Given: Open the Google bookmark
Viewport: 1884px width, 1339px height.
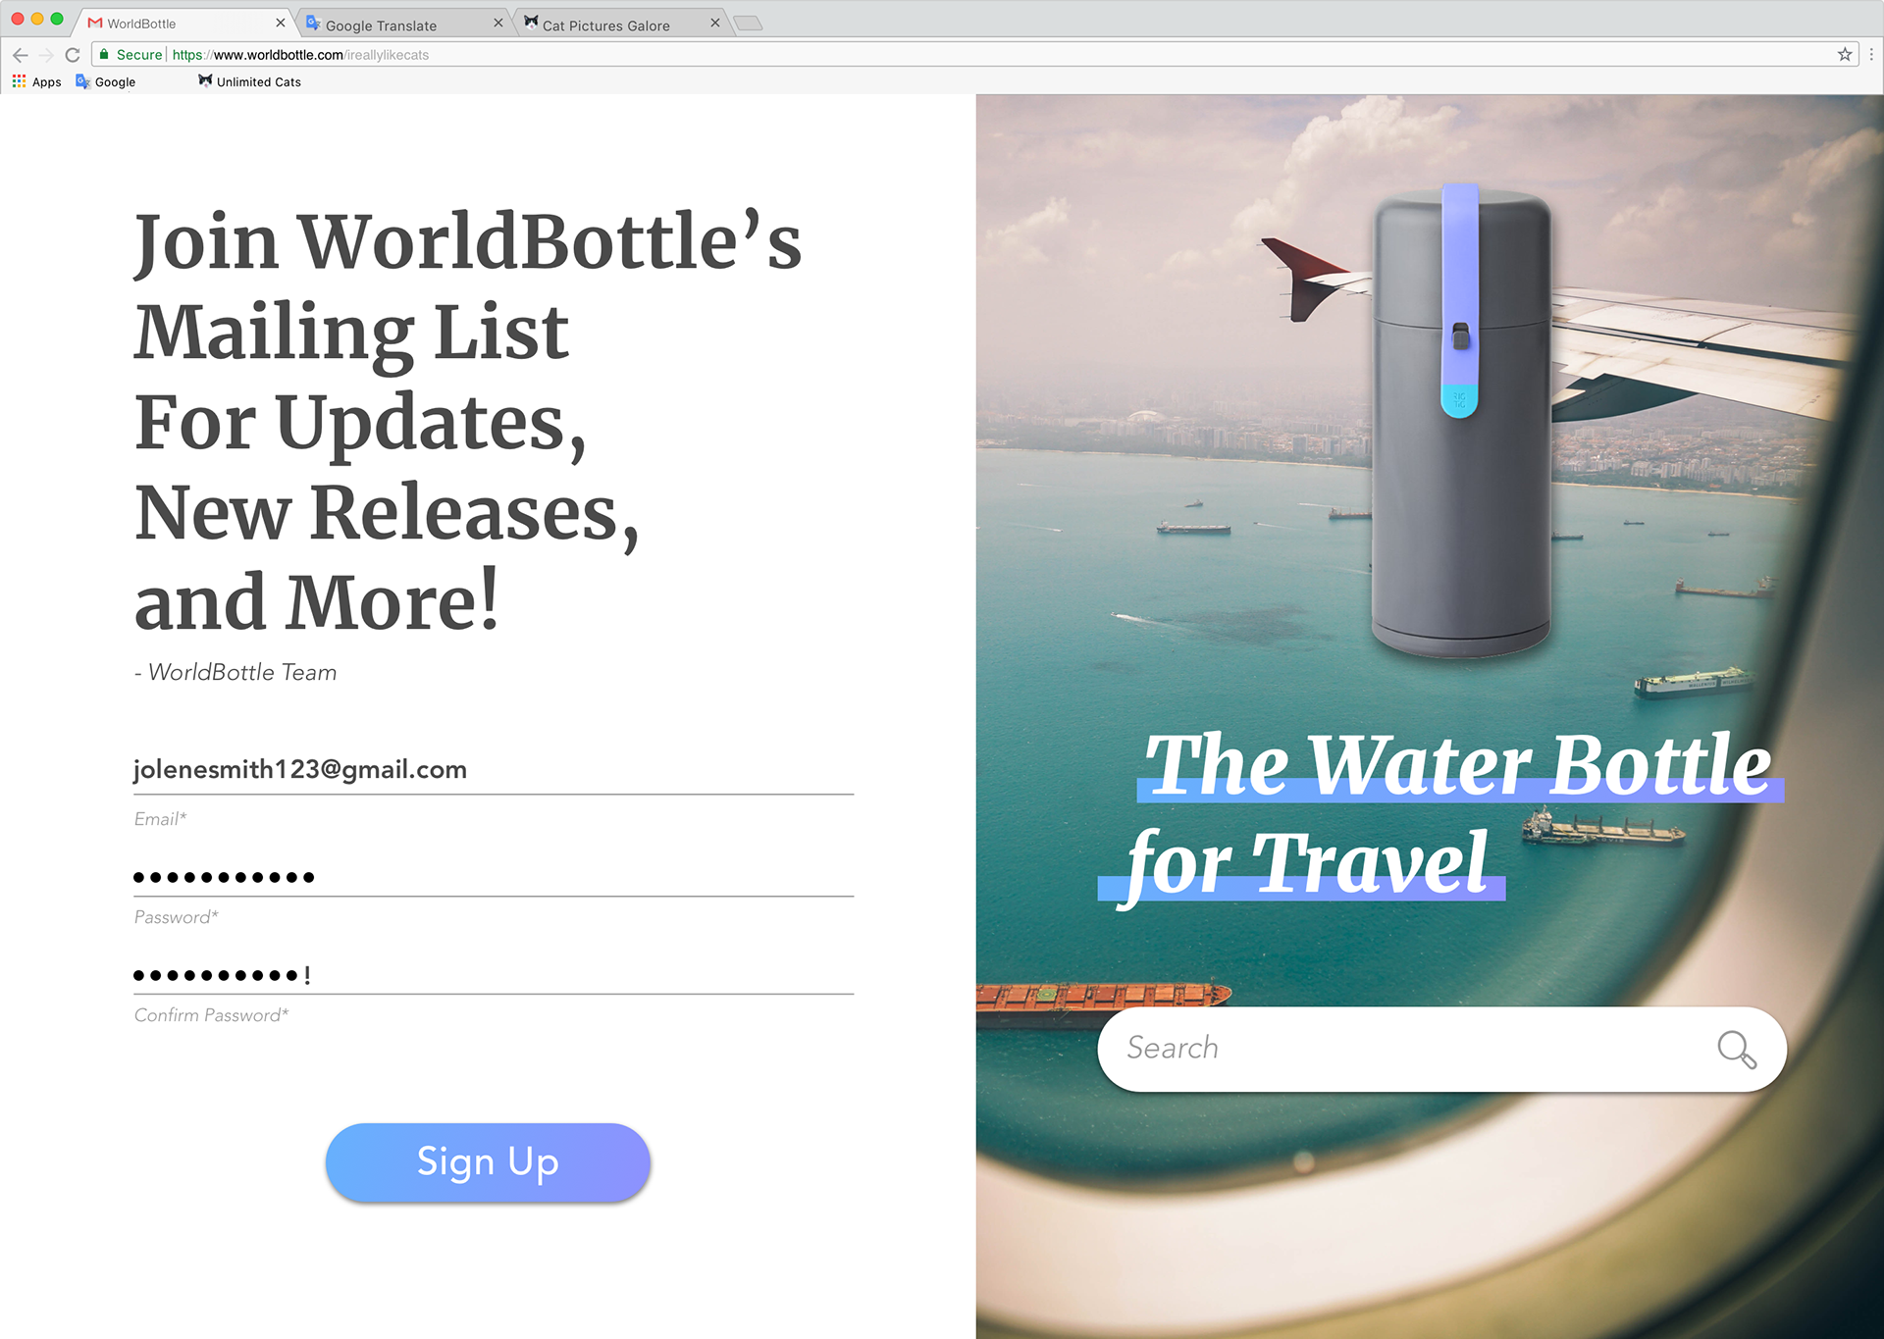Looking at the screenshot, I should tap(105, 81).
